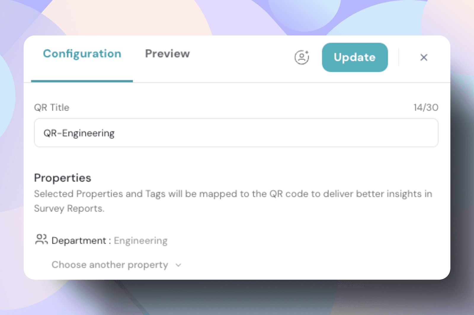Focus the QR Title input field

[x=236, y=133]
